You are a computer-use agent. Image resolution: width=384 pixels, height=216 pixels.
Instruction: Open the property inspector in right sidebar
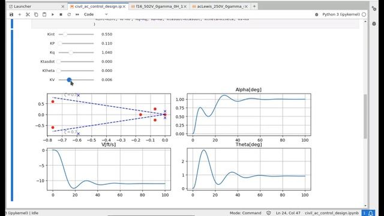pos(374,8)
